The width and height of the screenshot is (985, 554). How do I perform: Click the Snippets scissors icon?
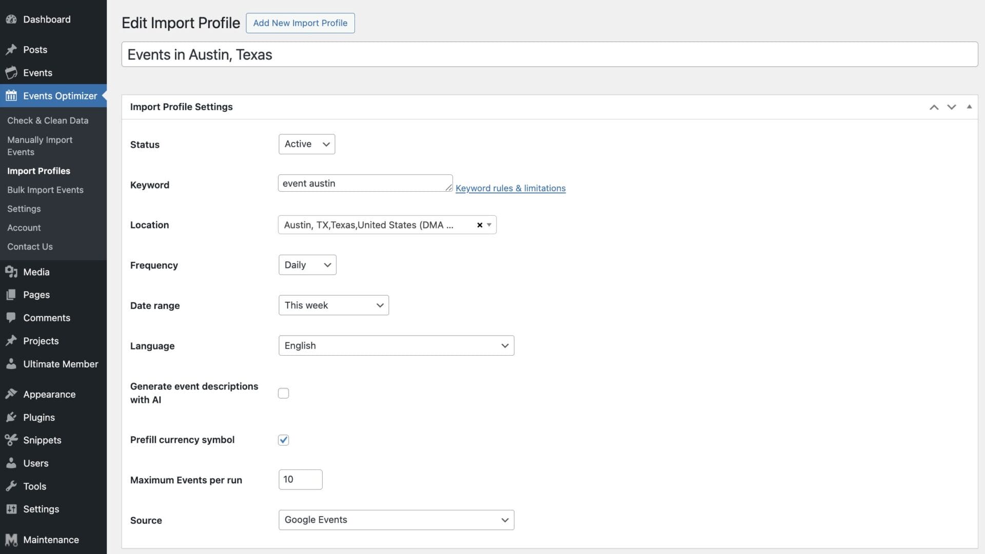pos(12,440)
